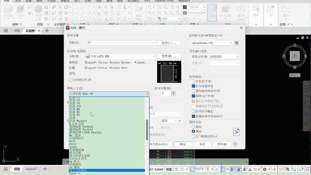The width and height of the screenshot is (311, 175).
Task: Click the printer Properties (特性) button
Action: [169, 56]
